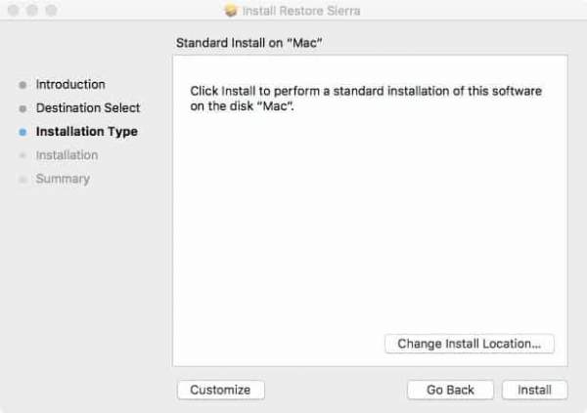Click the standard installation description text
The height and width of the screenshot is (413, 587).
365,98
